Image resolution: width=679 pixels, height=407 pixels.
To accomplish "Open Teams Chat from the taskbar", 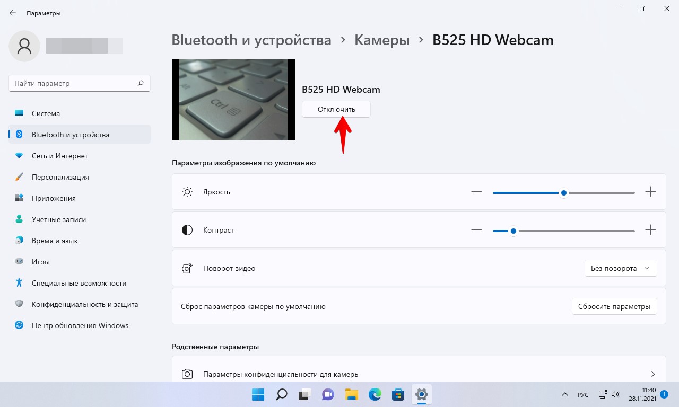I will point(328,394).
